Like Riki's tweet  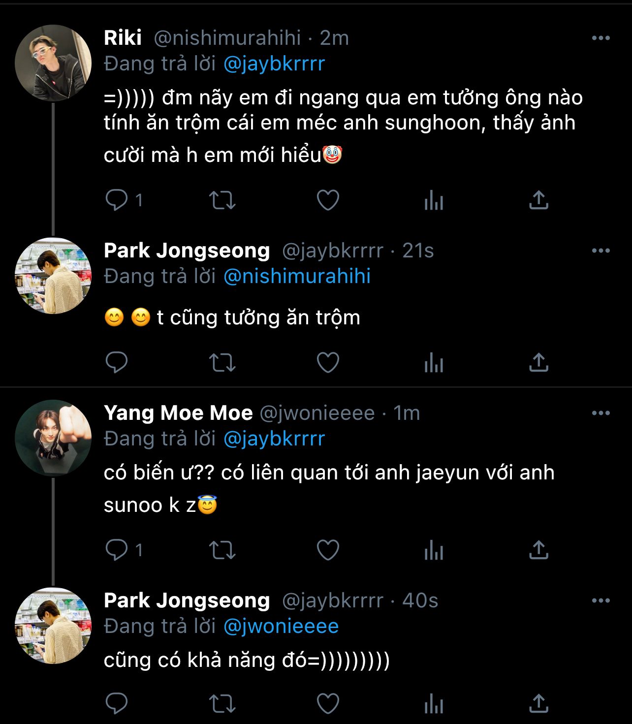[x=328, y=200]
